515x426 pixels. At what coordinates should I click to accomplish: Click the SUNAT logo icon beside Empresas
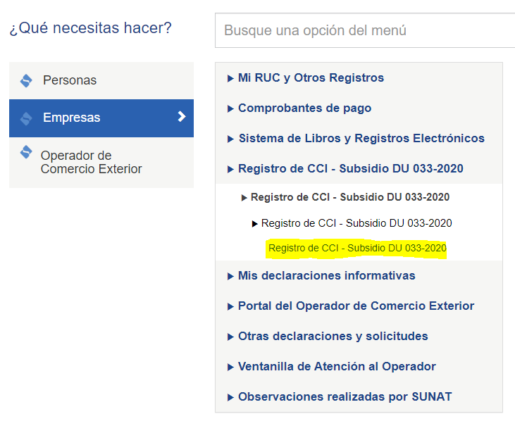pos(26,118)
